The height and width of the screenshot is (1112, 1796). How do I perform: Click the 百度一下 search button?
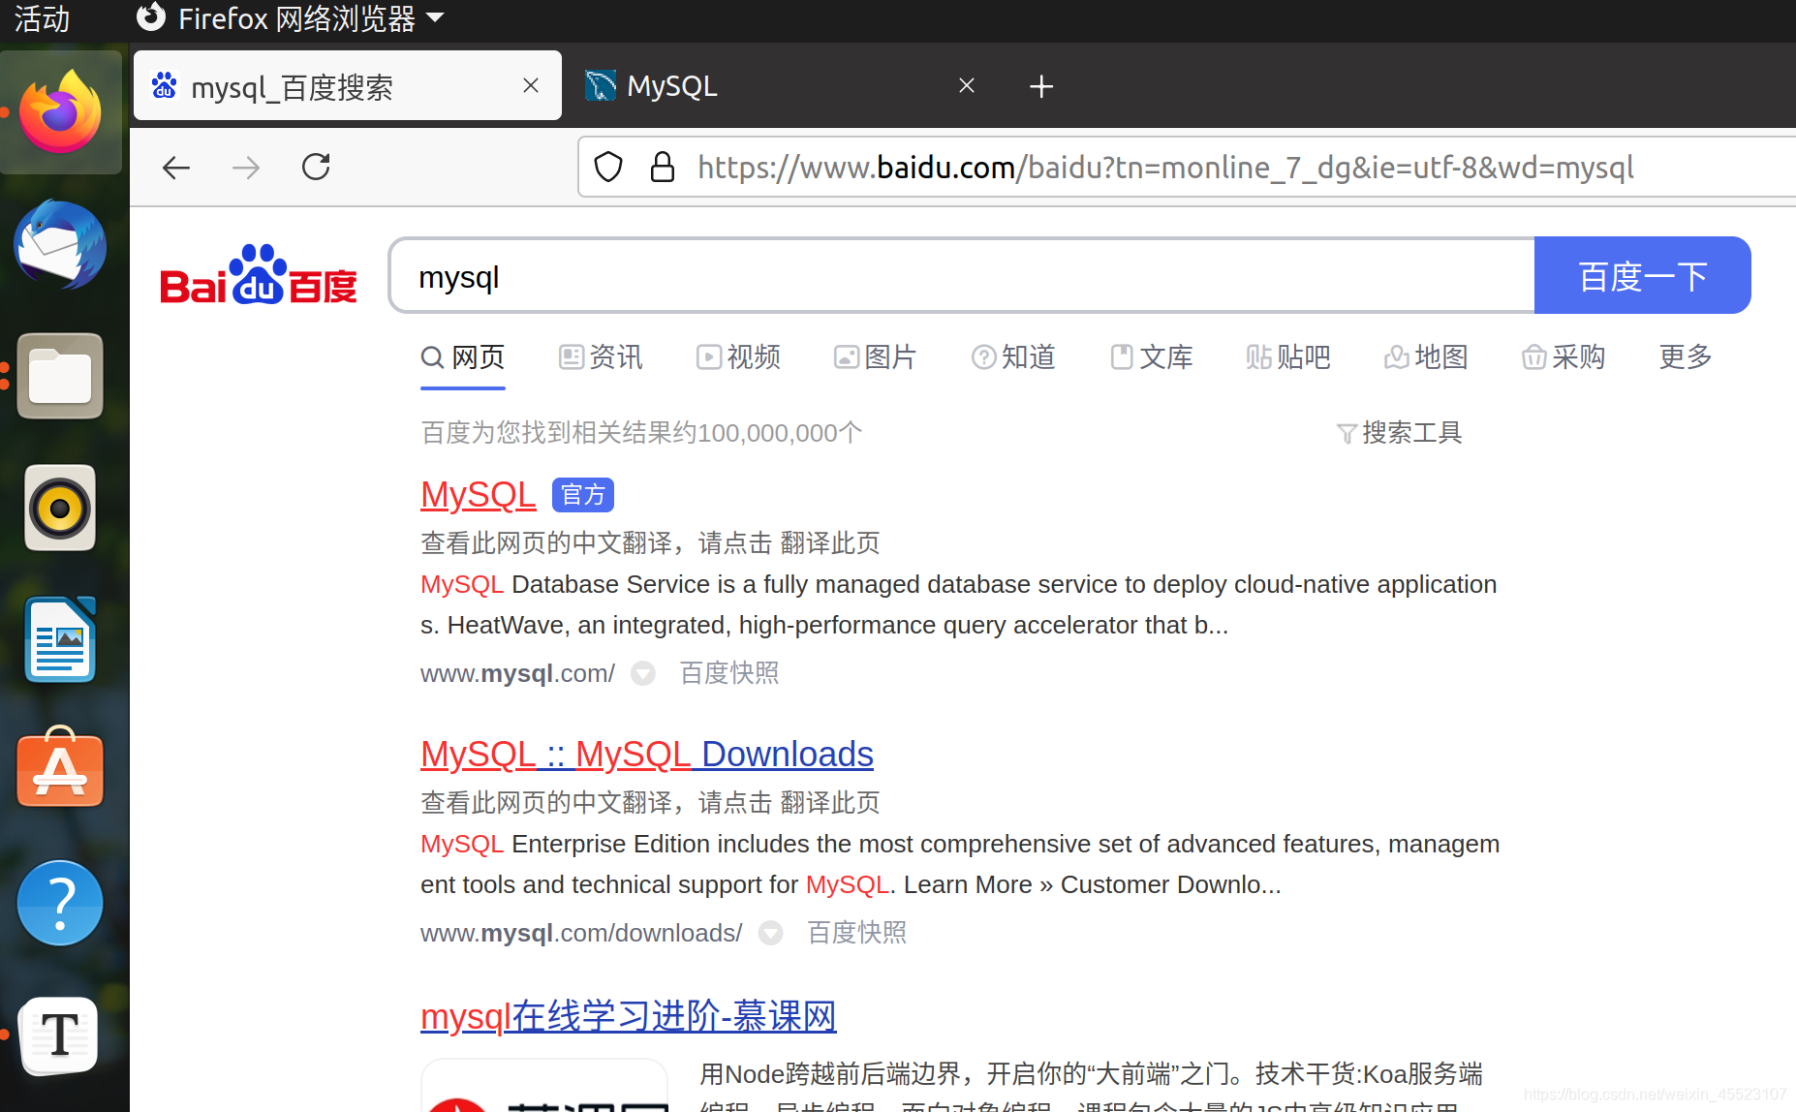pyautogui.click(x=1643, y=276)
